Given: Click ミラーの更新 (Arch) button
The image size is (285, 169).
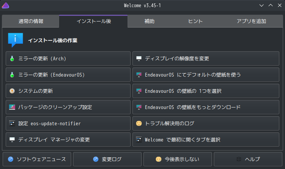Looking at the screenshot, I should (x=68, y=58).
